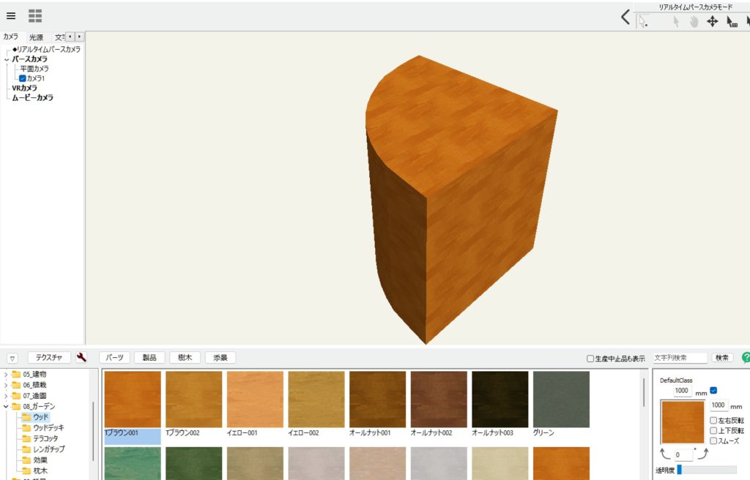Collapse the 08_ガーデン folder
The height and width of the screenshot is (480, 750).
pos(7,406)
